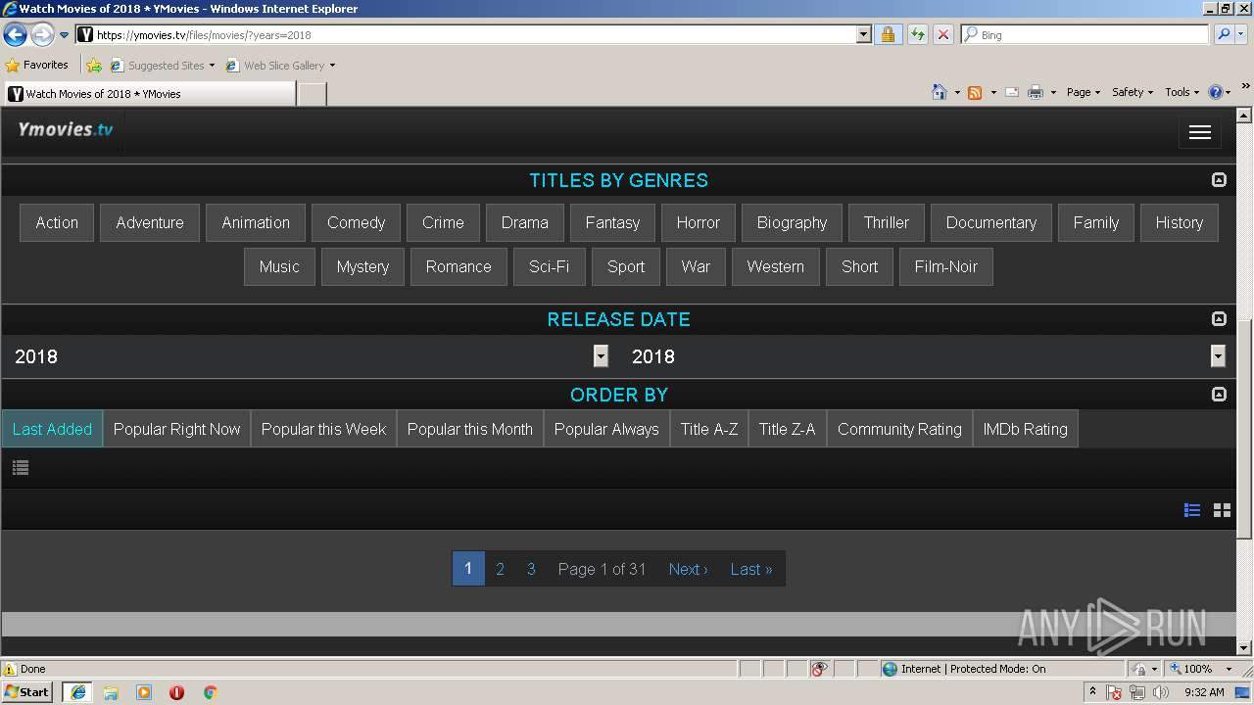Sort by Popular Right Now

pos(177,429)
